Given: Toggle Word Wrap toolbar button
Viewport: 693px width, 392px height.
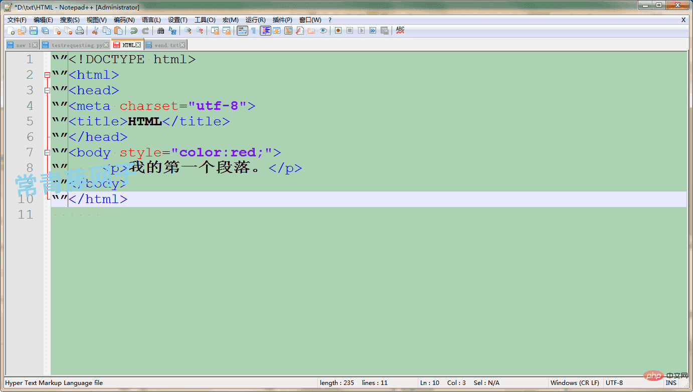Looking at the screenshot, I should (242, 31).
